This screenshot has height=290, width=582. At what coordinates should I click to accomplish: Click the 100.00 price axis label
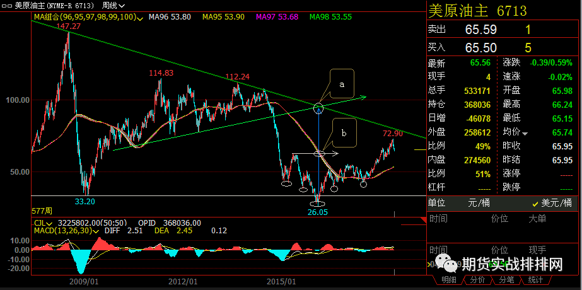click(18, 100)
